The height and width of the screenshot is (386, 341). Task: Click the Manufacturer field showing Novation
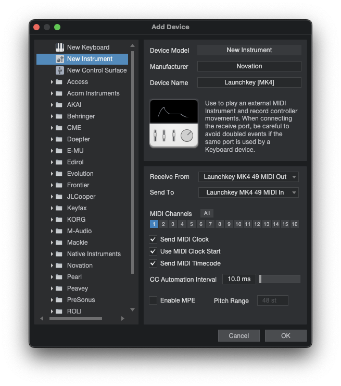tap(249, 66)
